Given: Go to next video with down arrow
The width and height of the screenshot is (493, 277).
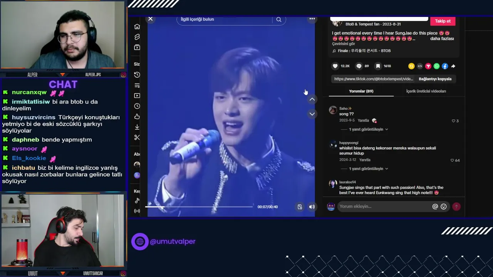Looking at the screenshot, I should [x=312, y=114].
